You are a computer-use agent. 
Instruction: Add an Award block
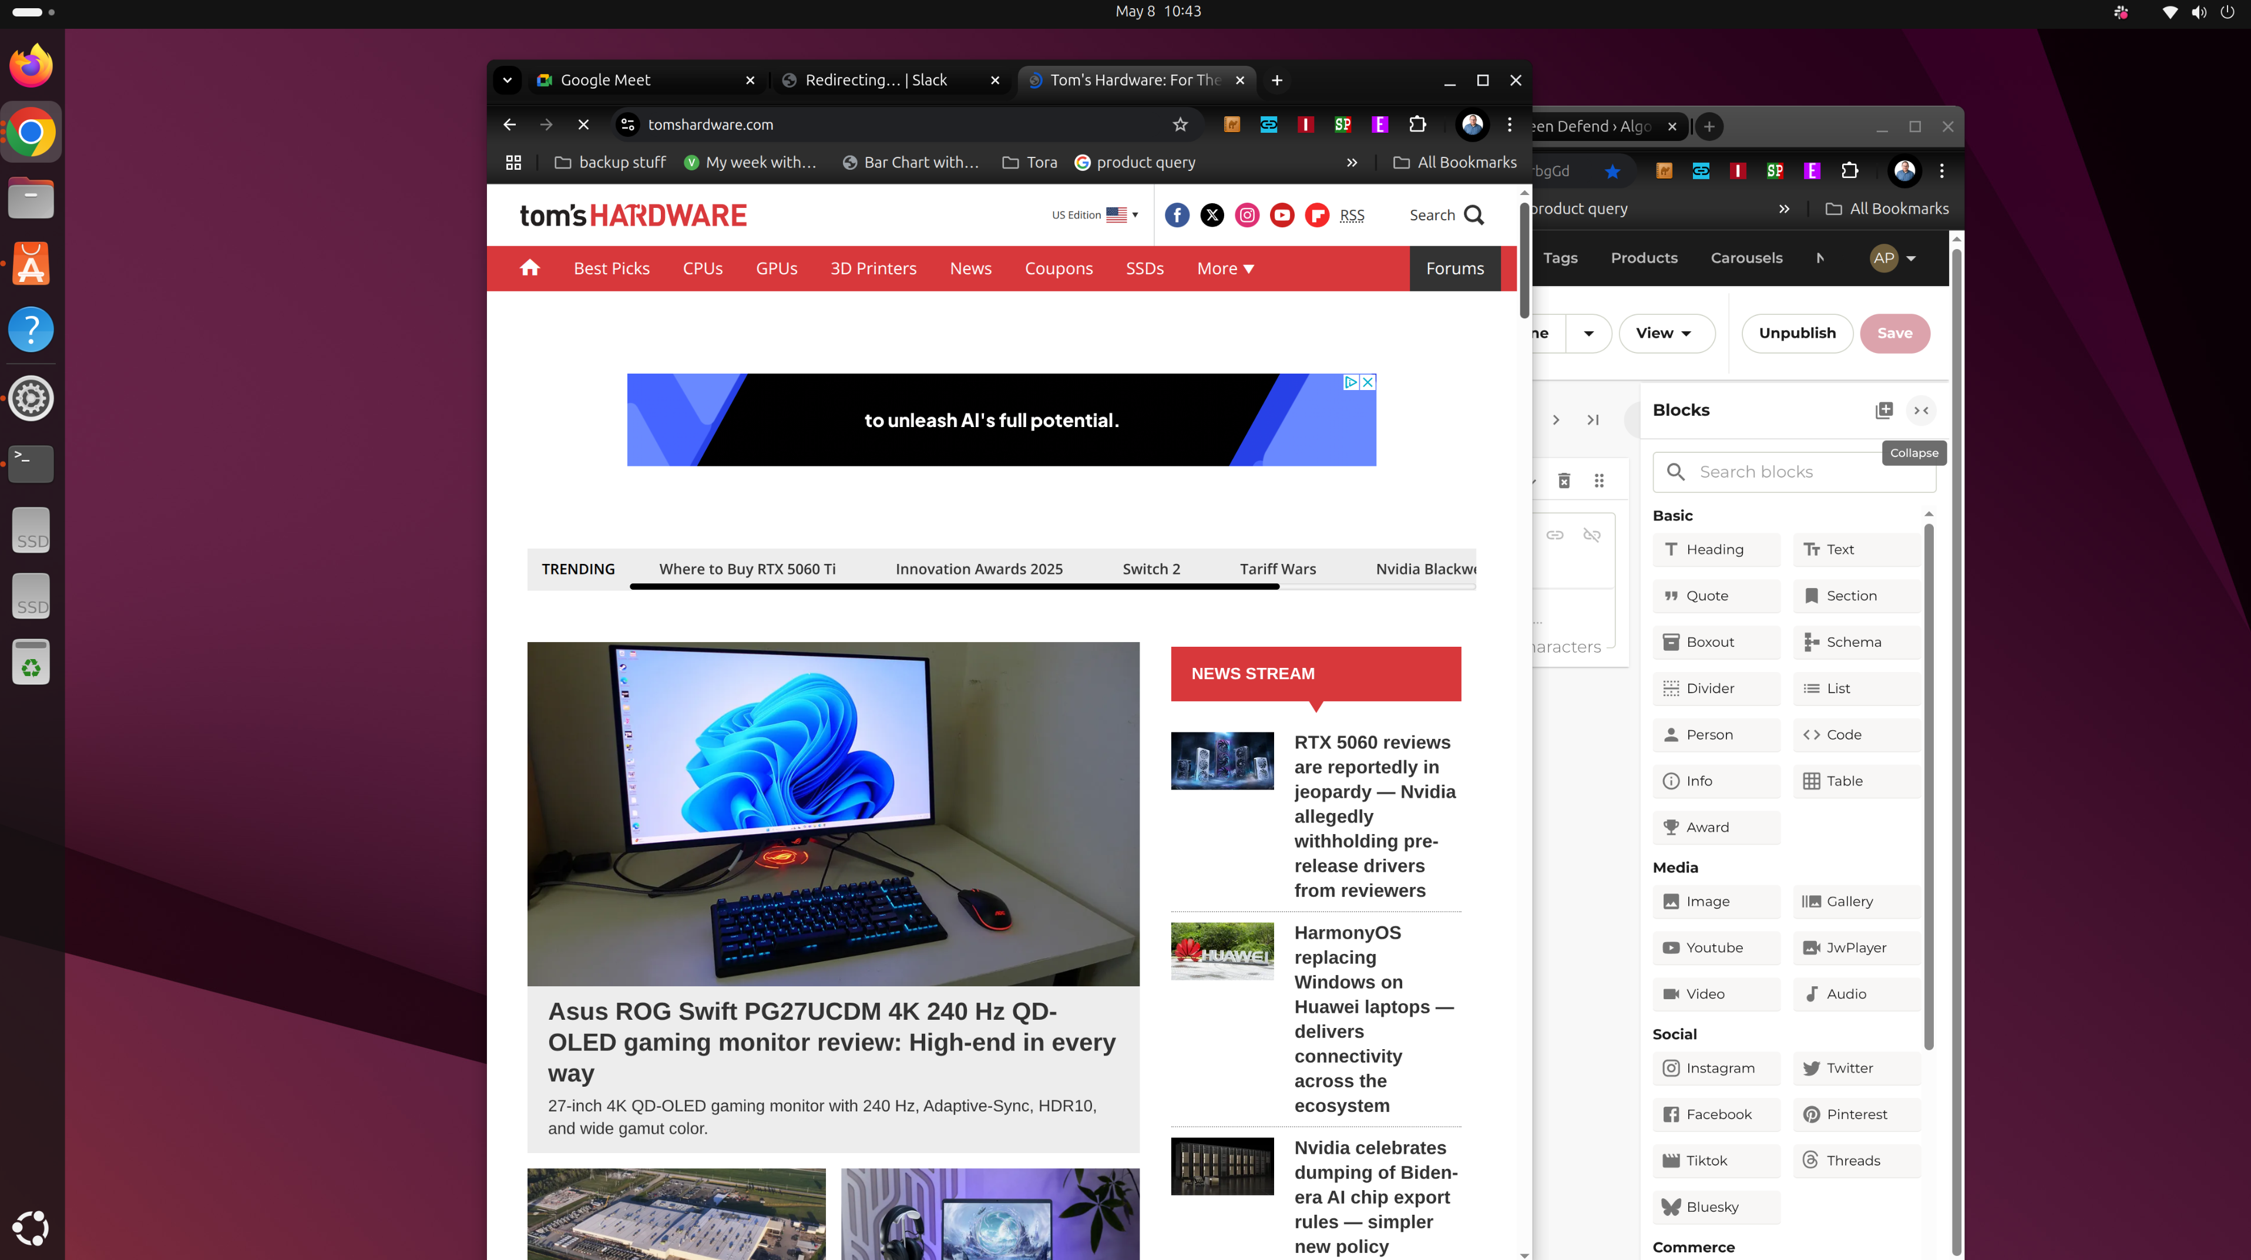(x=1716, y=828)
